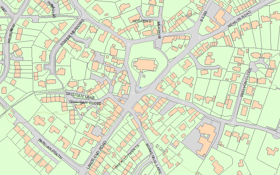Screen dimensions: 280x175
Task: Select the PARC-AN-PEATH road label
Action: pos(50,149)
